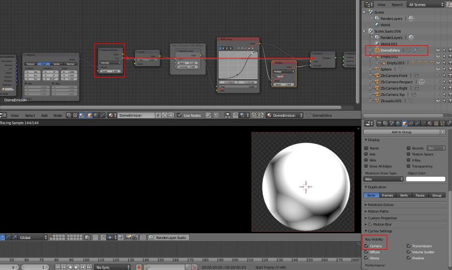
Task: Choose world shader mode globe icon
Action: tap(95, 115)
